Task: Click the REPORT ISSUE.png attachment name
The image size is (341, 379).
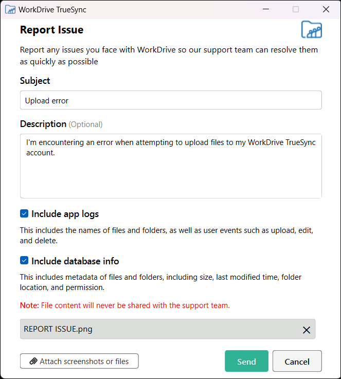Action: (x=58, y=329)
